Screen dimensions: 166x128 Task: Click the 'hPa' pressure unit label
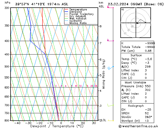(x=7, y=3)
